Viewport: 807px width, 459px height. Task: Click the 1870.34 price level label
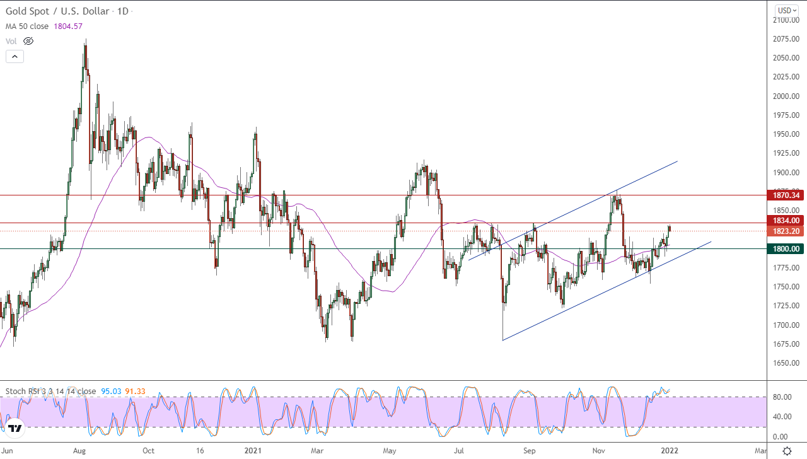tap(786, 195)
